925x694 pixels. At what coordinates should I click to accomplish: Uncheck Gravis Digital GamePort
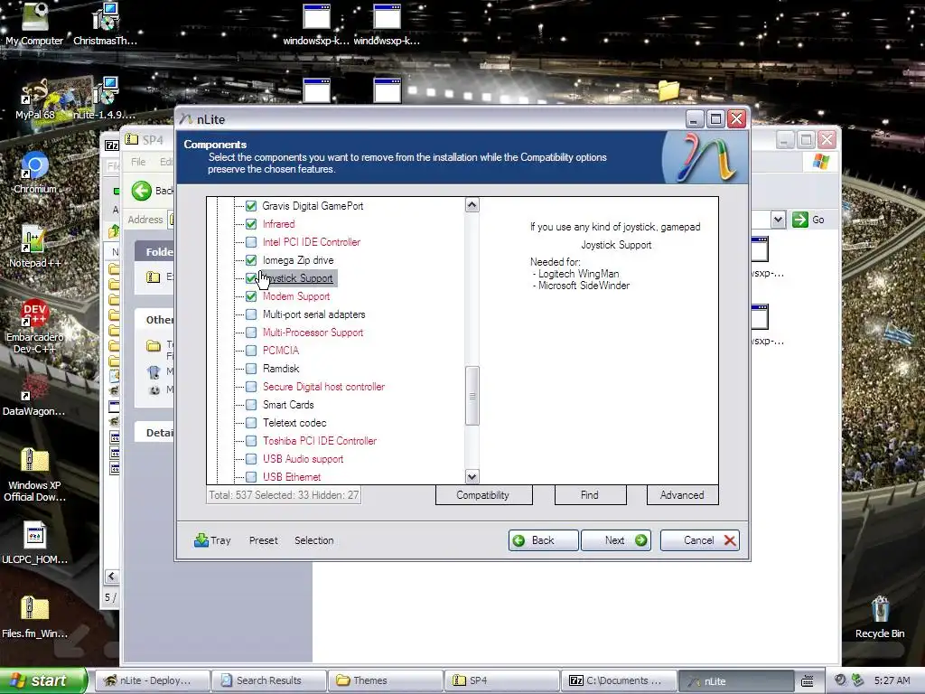[251, 206]
